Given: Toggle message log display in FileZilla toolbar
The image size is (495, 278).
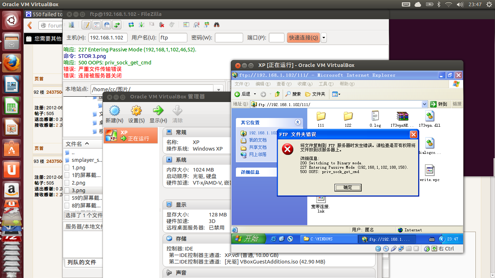Looking at the screenshot, I should [86, 25].
